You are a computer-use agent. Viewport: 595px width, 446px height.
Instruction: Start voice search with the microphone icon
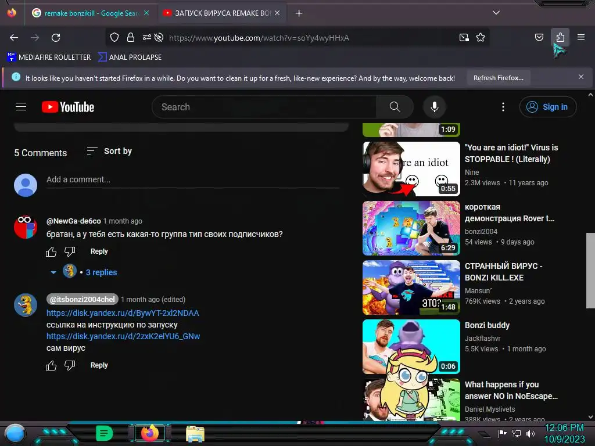pyautogui.click(x=435, y=107)
